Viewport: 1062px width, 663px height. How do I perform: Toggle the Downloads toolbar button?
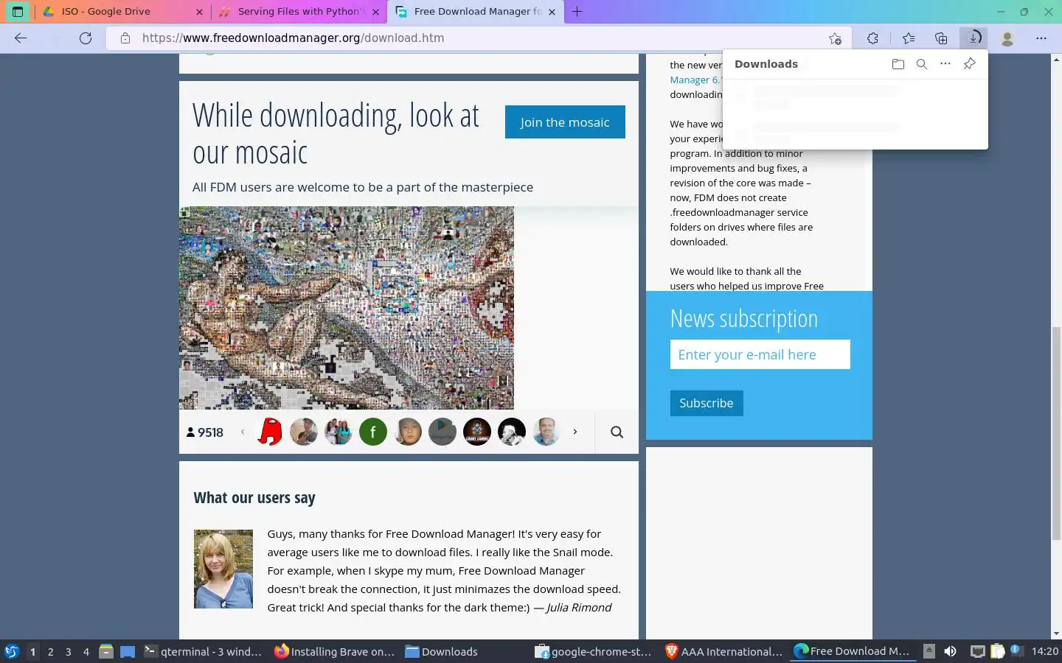974,38
